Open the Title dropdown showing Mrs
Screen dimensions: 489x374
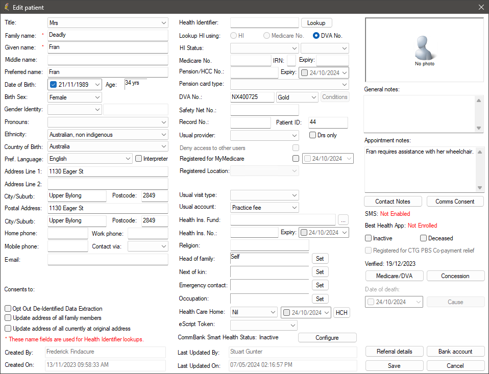pyautogui.click(x=108, y=23)
